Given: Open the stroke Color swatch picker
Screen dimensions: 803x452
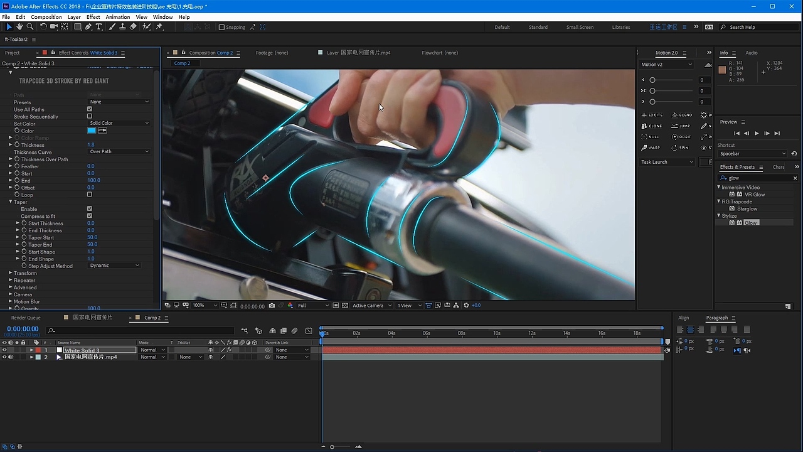Looking at the screenshot, I should click(x=92, y=131).
